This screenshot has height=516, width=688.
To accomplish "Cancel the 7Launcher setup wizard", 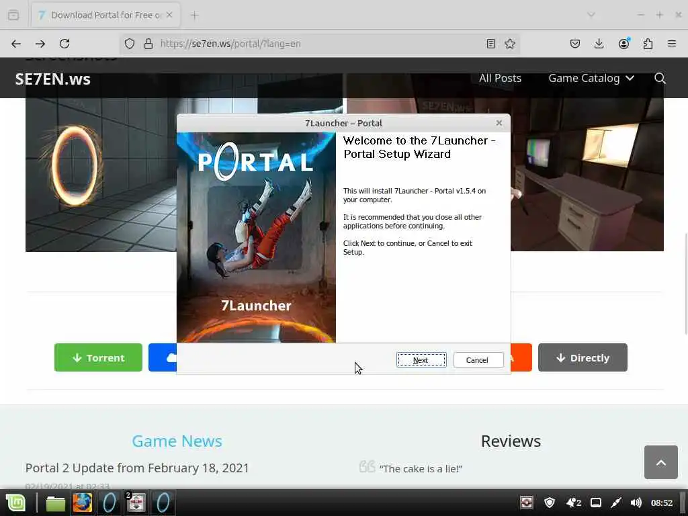I will tap(478, 360).
